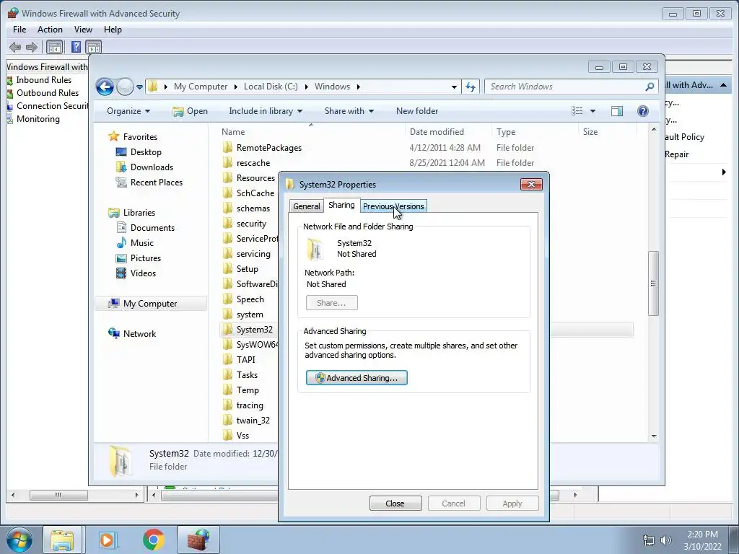Screen dimensions: 739x554
Task: Open Downloads in the Favorites list
Action: [x=152, y=167]
